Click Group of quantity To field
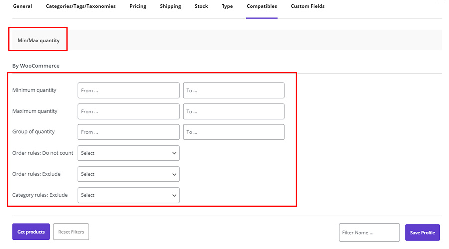 [233, 132]
